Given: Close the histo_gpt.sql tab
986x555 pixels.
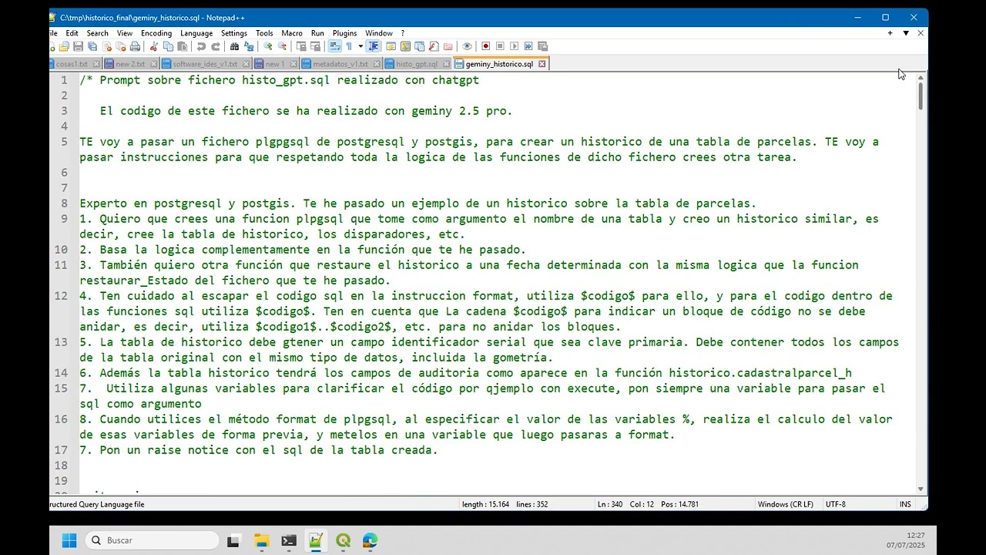Looking at the screenshot, I should coord(445,64).
